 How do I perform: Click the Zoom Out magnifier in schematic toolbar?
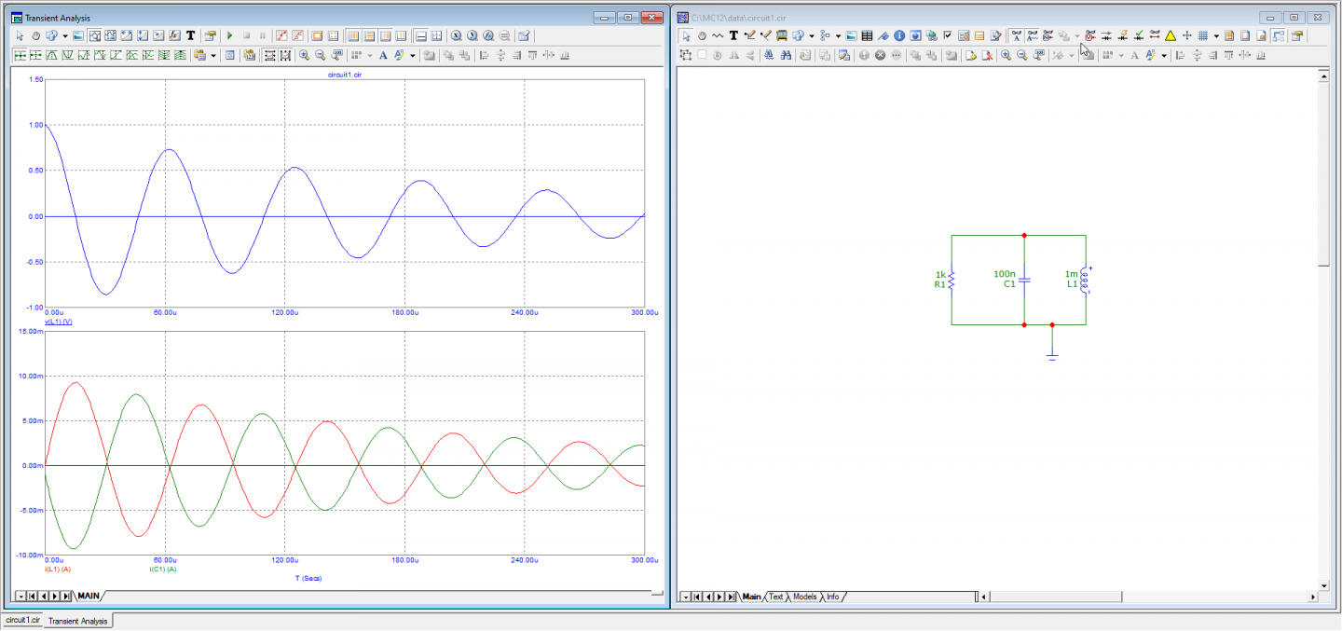coord(1022,55)
